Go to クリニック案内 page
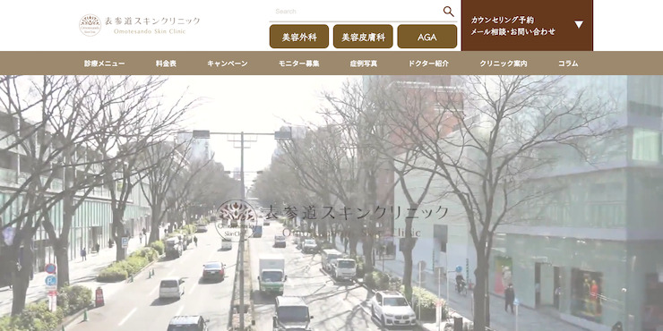663x331 pixels. [x=504, y=64]
